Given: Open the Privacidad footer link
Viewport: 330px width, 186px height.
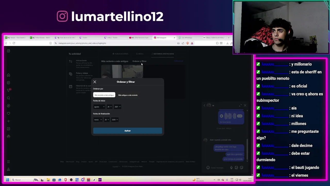Looking at the screenshot, I should click(x=103, y=162).
